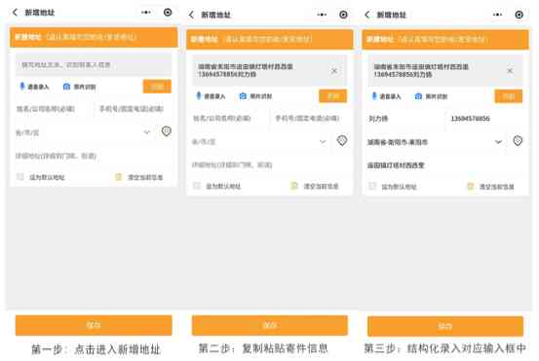Click empty 详细地址 field, step-two screen
Viewport: 539px width, 361px height.
pos(269,165)
